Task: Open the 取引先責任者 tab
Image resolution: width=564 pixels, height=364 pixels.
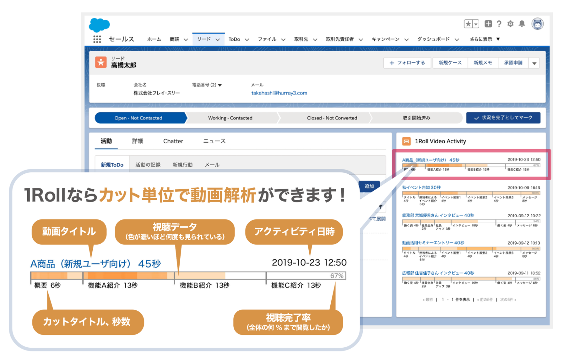Action: pyautogui.click(x=340, y=39)
